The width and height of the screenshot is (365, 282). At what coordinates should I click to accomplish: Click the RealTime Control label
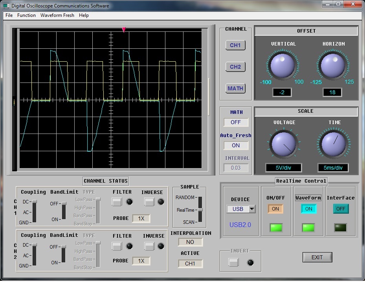(301, 181)
